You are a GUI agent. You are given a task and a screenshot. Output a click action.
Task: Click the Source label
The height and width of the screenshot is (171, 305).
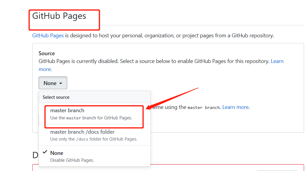tap(47, 53)
